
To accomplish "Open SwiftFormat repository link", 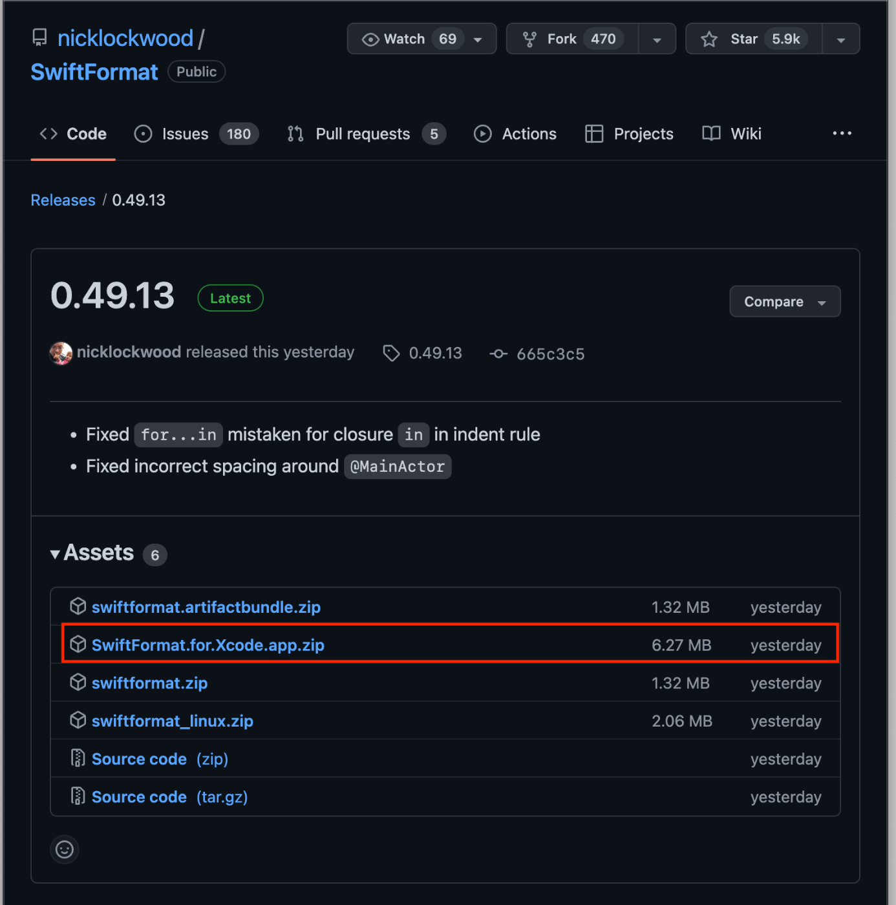I will tap(94, 72).
